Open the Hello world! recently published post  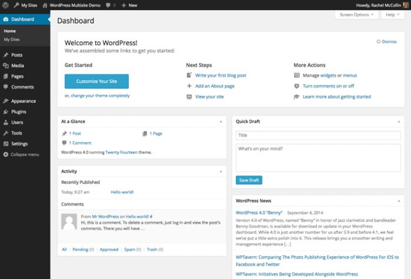(122, 192)
